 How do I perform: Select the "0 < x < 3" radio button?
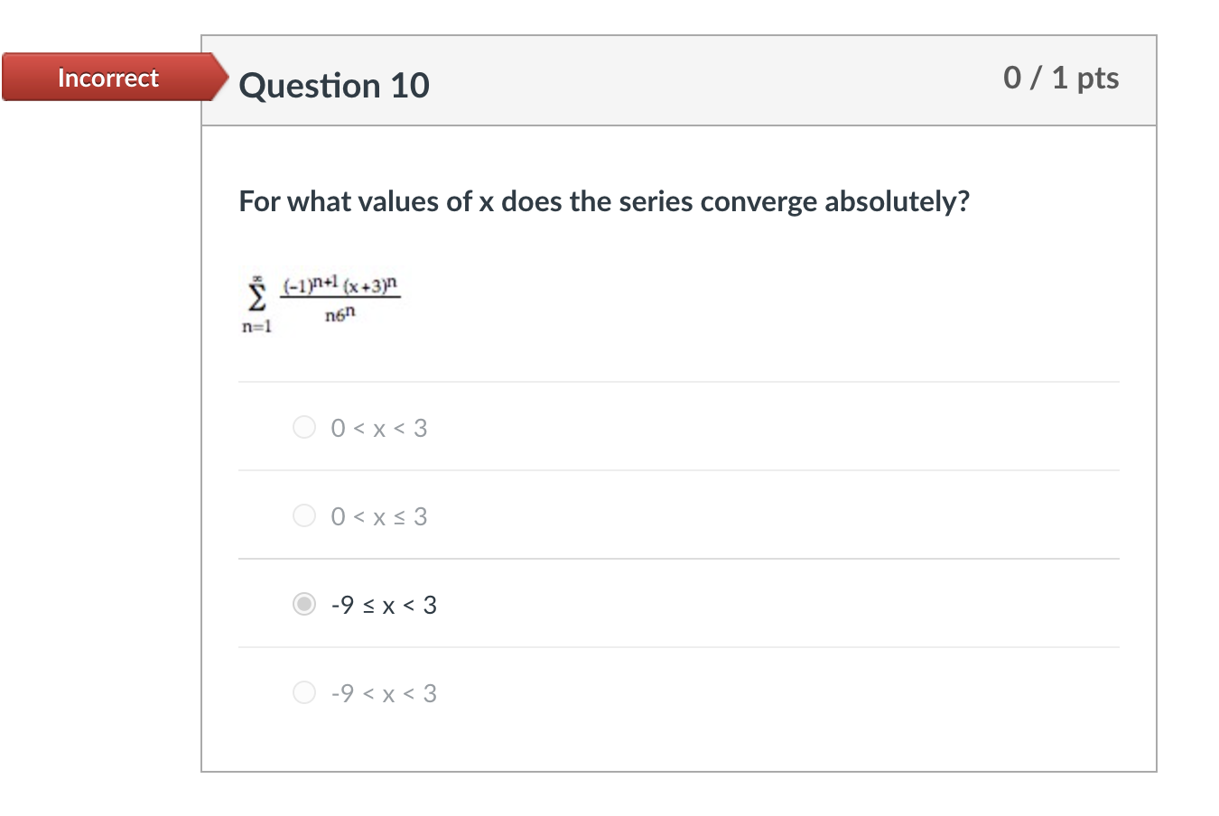pos(304,427)
